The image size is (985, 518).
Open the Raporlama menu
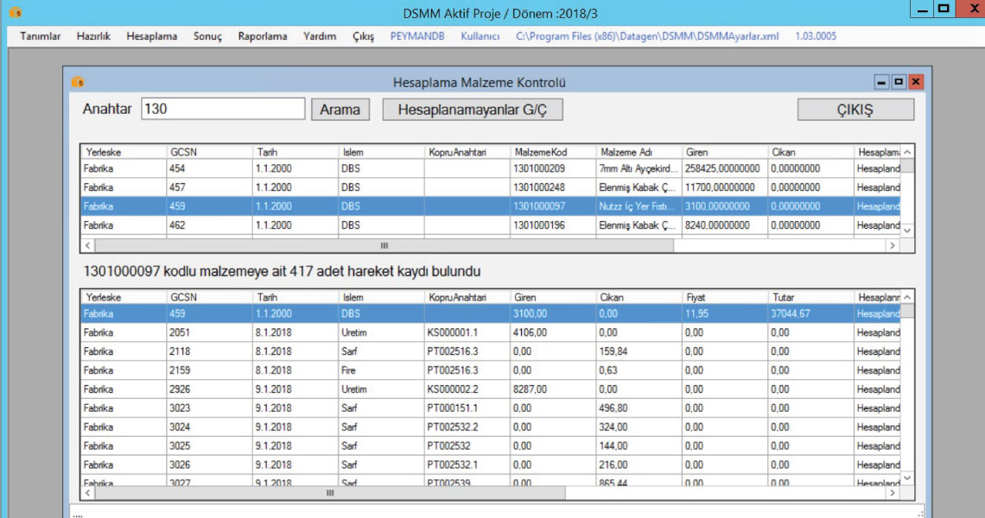tap(263, 36)
